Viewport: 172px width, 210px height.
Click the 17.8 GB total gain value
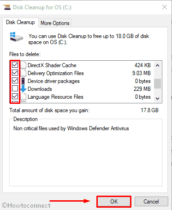[149, 110]
